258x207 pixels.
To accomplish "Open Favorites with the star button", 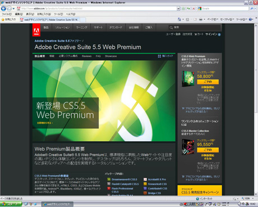I will pyautogui.click(x=8, y=20).
